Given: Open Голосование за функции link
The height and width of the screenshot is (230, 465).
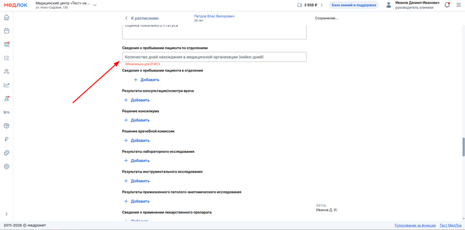Looking at the screenshot, I should 415,225.
